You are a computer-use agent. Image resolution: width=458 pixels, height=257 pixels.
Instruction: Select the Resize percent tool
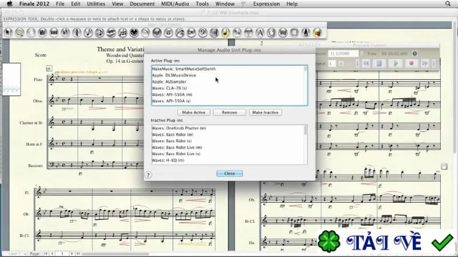237,33
